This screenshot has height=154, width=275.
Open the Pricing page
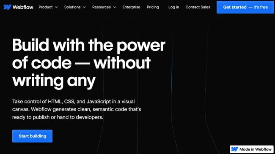coord(153,7)
